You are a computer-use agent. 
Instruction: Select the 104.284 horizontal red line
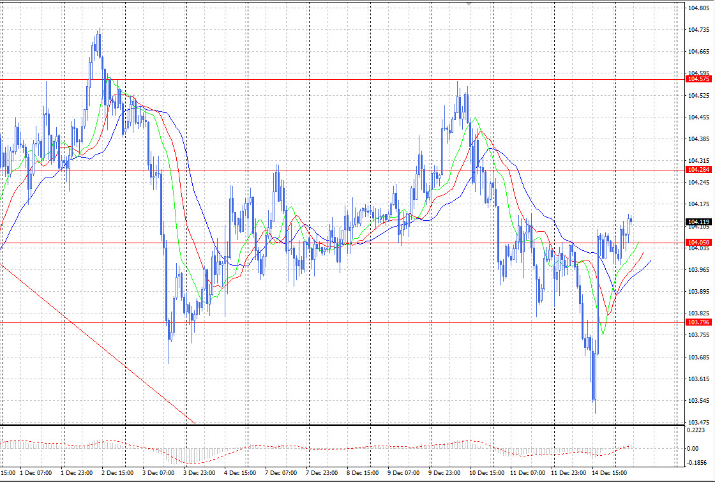coord(342,170)
